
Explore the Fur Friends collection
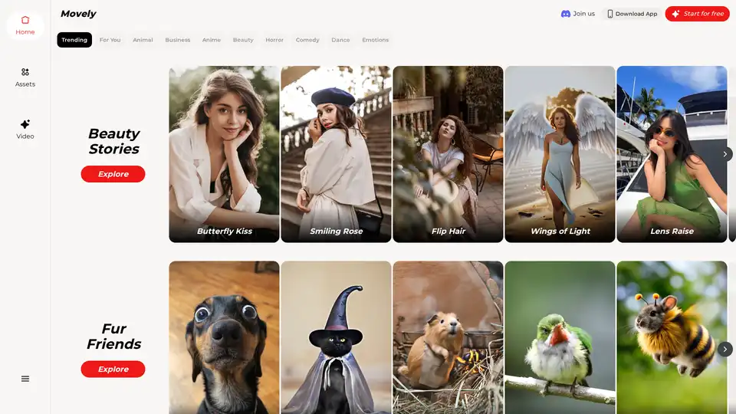point(113,370)
